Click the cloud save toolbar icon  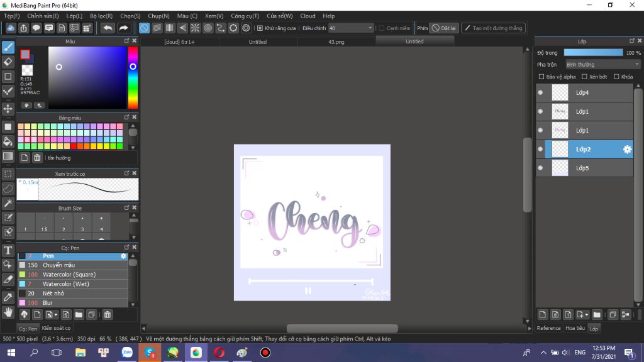[11, 28]
